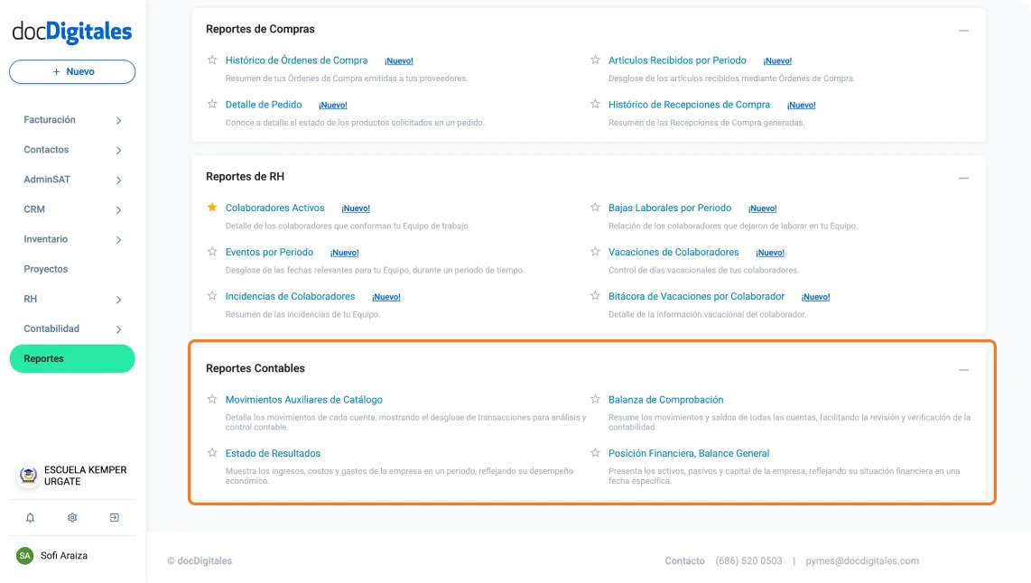The width and height of the screenshot is (1031, 583).
Task: Open the settings gear icon
Action: click(72, 517)
